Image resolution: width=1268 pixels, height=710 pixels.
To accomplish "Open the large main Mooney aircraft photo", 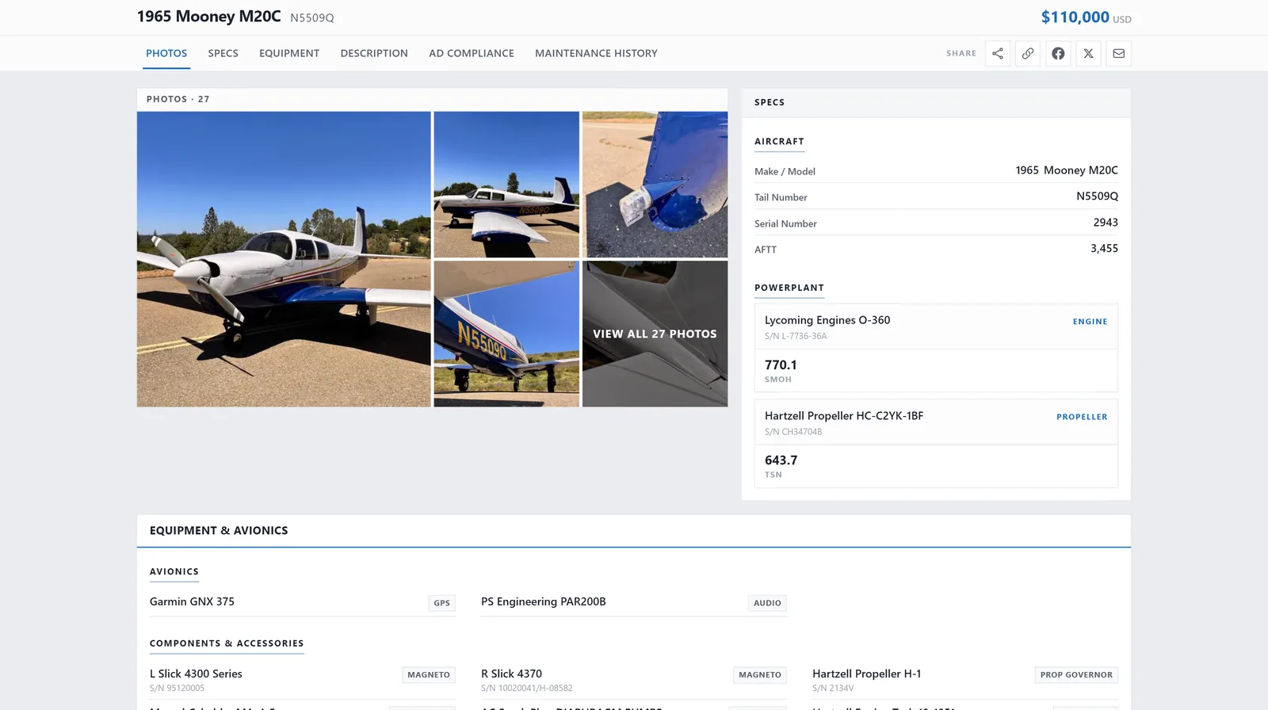I will (284, 259).
